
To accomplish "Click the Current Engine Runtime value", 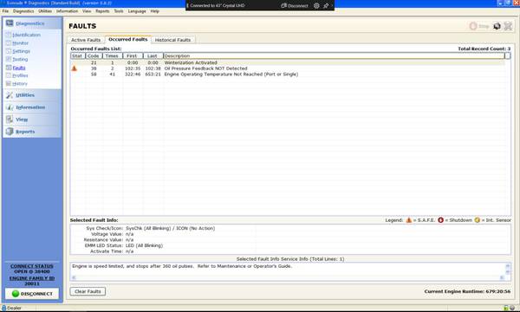I will tap(498, 291).
